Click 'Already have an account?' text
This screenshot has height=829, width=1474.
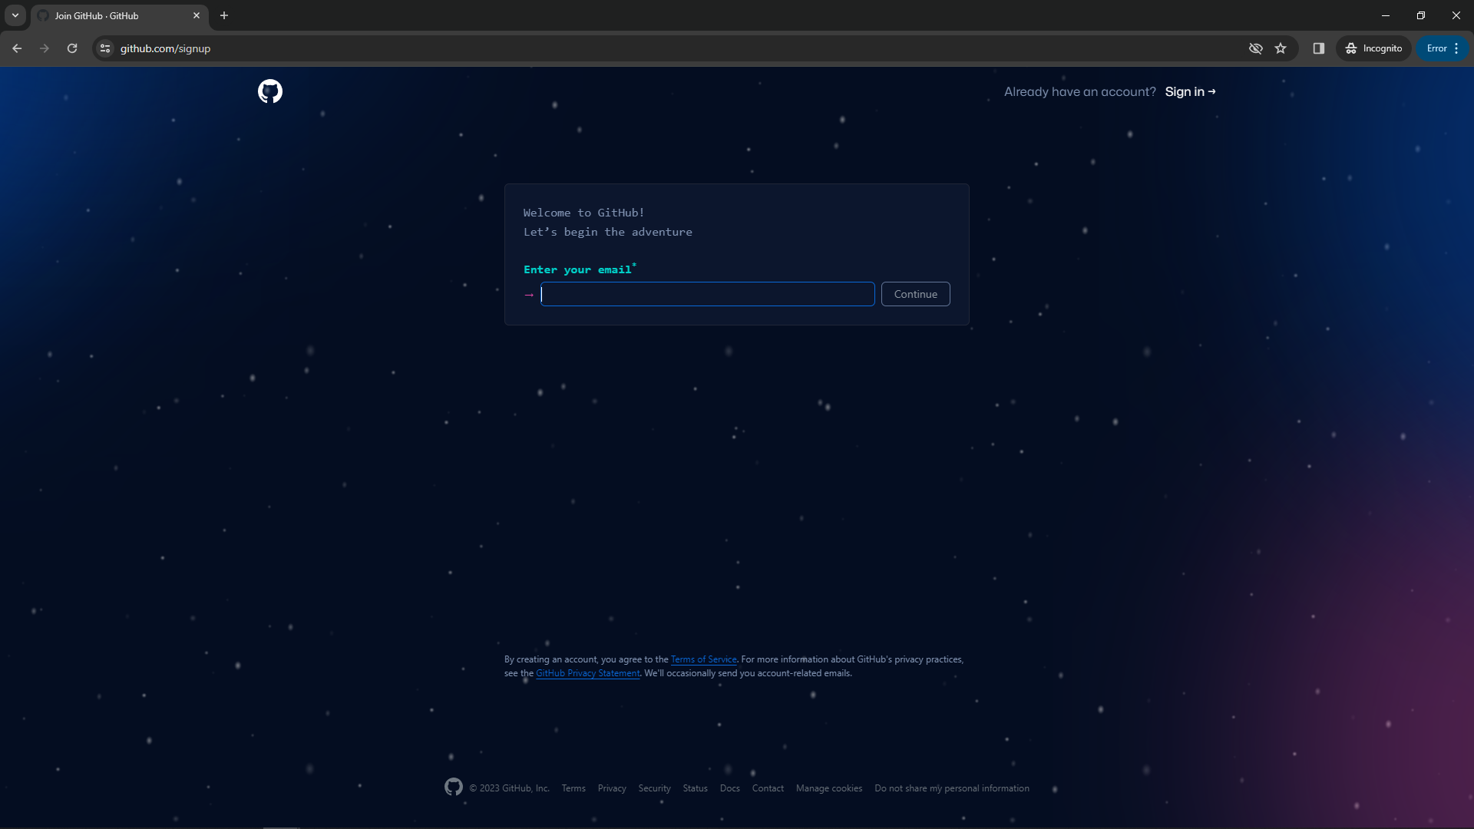(x=1079, y=91)
